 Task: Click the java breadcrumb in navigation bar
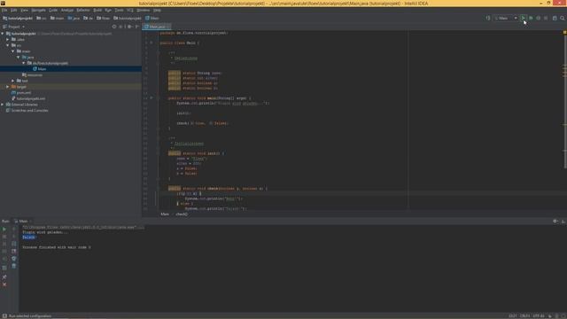[x=74, y=18]
